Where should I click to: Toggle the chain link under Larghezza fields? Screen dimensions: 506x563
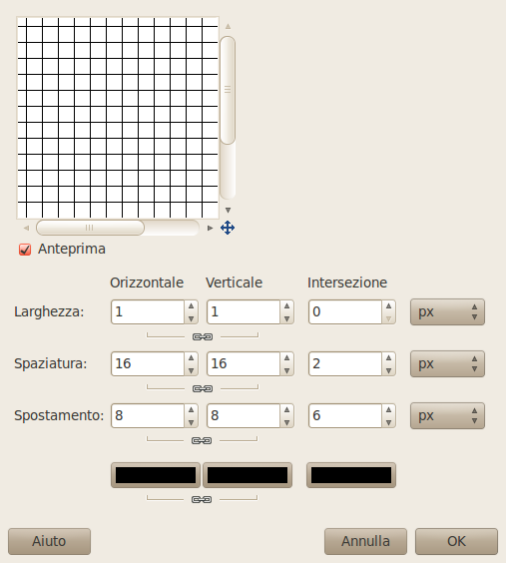203,336
